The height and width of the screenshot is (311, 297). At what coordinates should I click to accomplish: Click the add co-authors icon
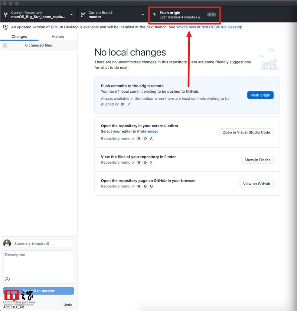8,279
